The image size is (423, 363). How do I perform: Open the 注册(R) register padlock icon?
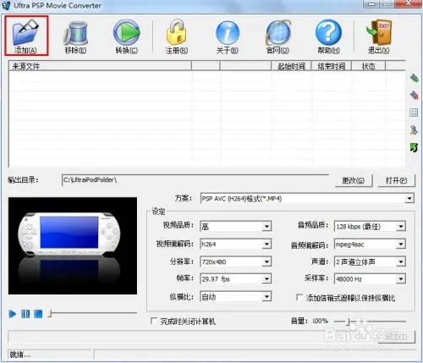click(176, 32)
